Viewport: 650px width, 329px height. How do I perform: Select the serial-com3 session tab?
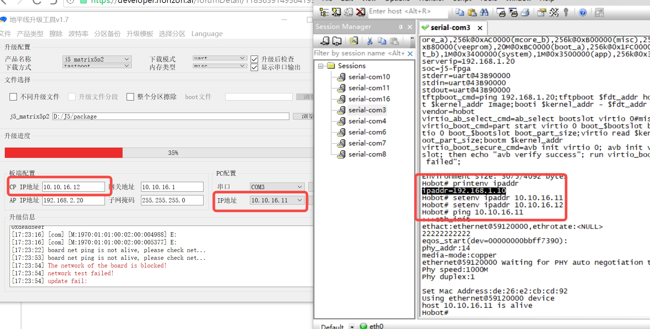[450, 28]
